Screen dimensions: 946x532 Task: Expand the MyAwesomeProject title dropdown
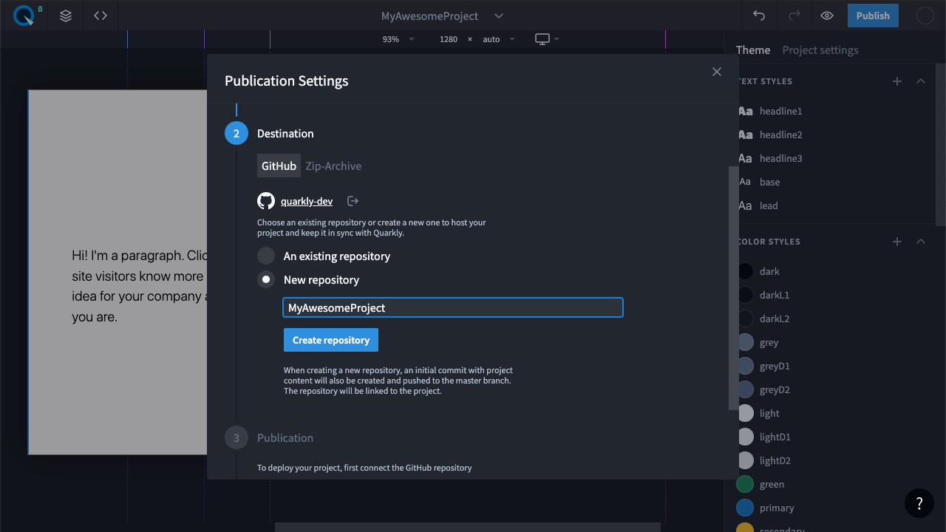[x=499, y=16]
